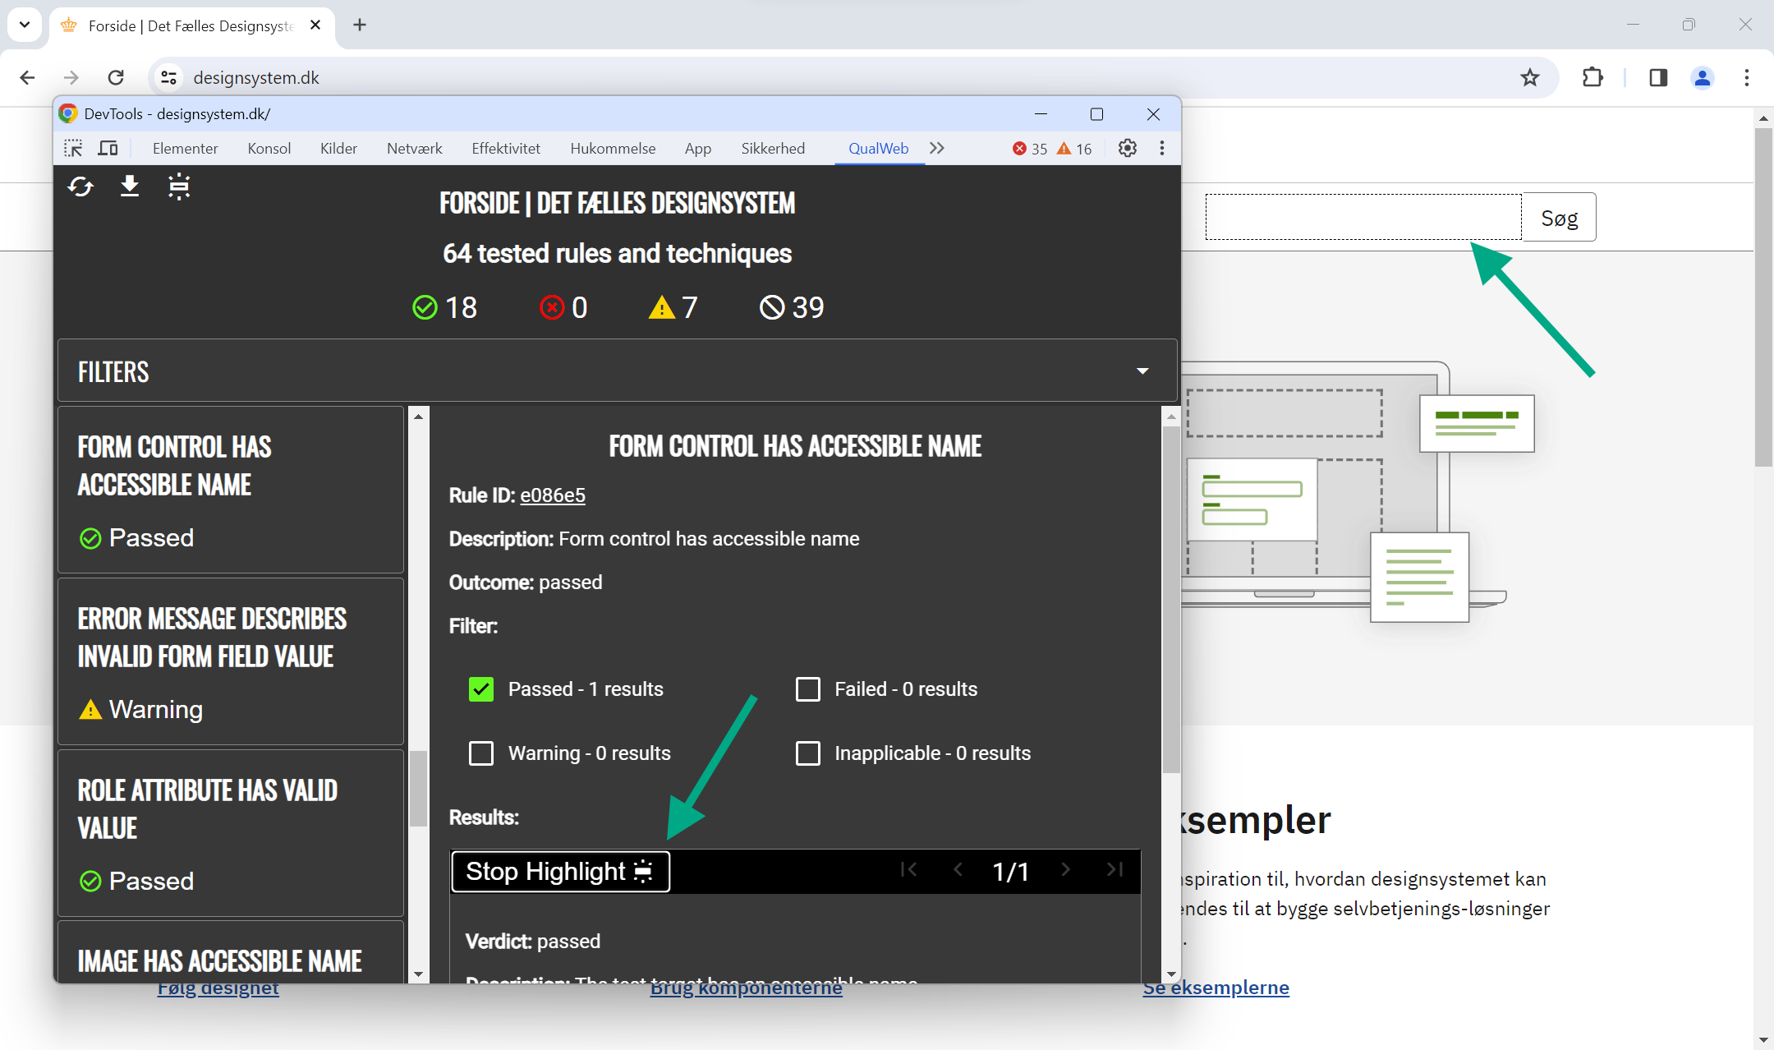Viewport: 1774px width, 1050px height.
Task: Open the Rule ID e086e5 link
Action: 553,495
